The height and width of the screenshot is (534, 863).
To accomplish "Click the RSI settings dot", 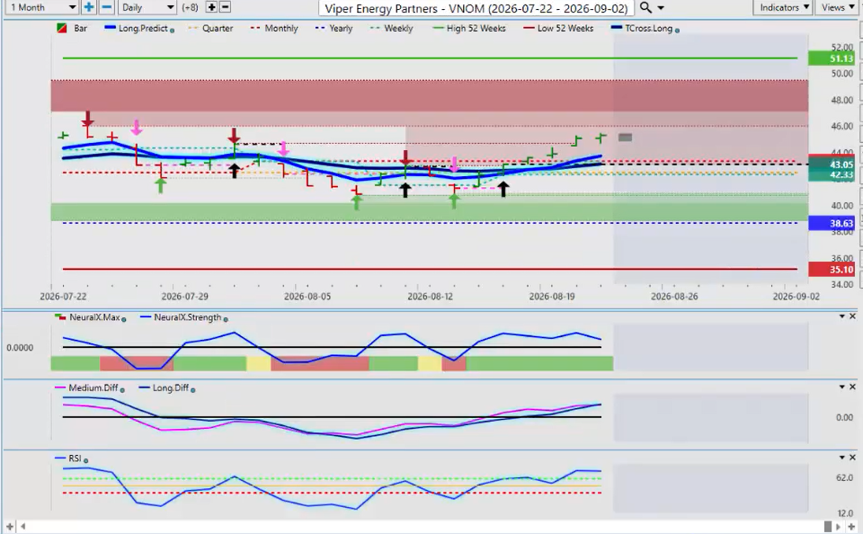I will 86,460.
